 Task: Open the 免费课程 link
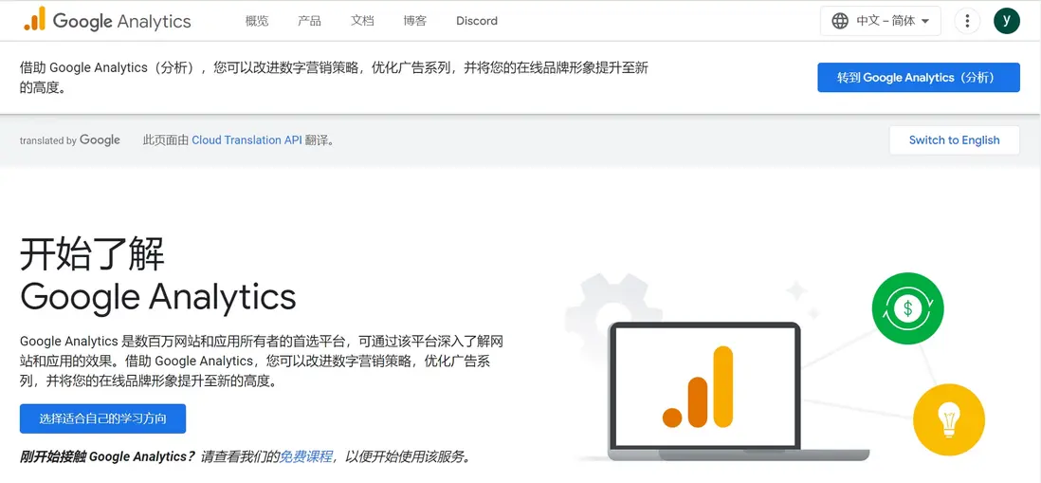point(305,456)
